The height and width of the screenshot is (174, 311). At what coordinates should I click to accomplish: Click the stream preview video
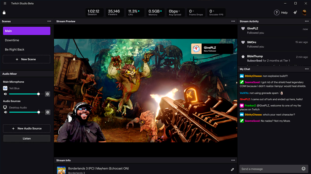(x=146, y=90)
